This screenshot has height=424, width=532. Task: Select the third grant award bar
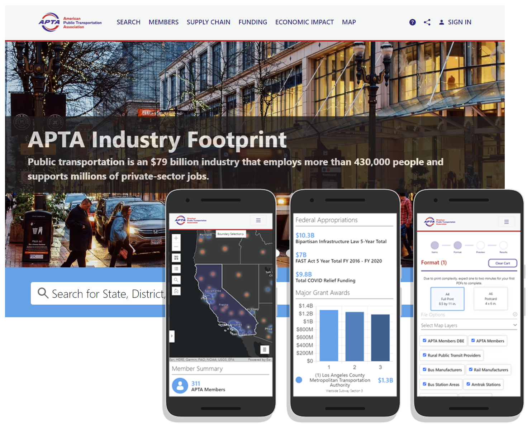pos(380,338)
